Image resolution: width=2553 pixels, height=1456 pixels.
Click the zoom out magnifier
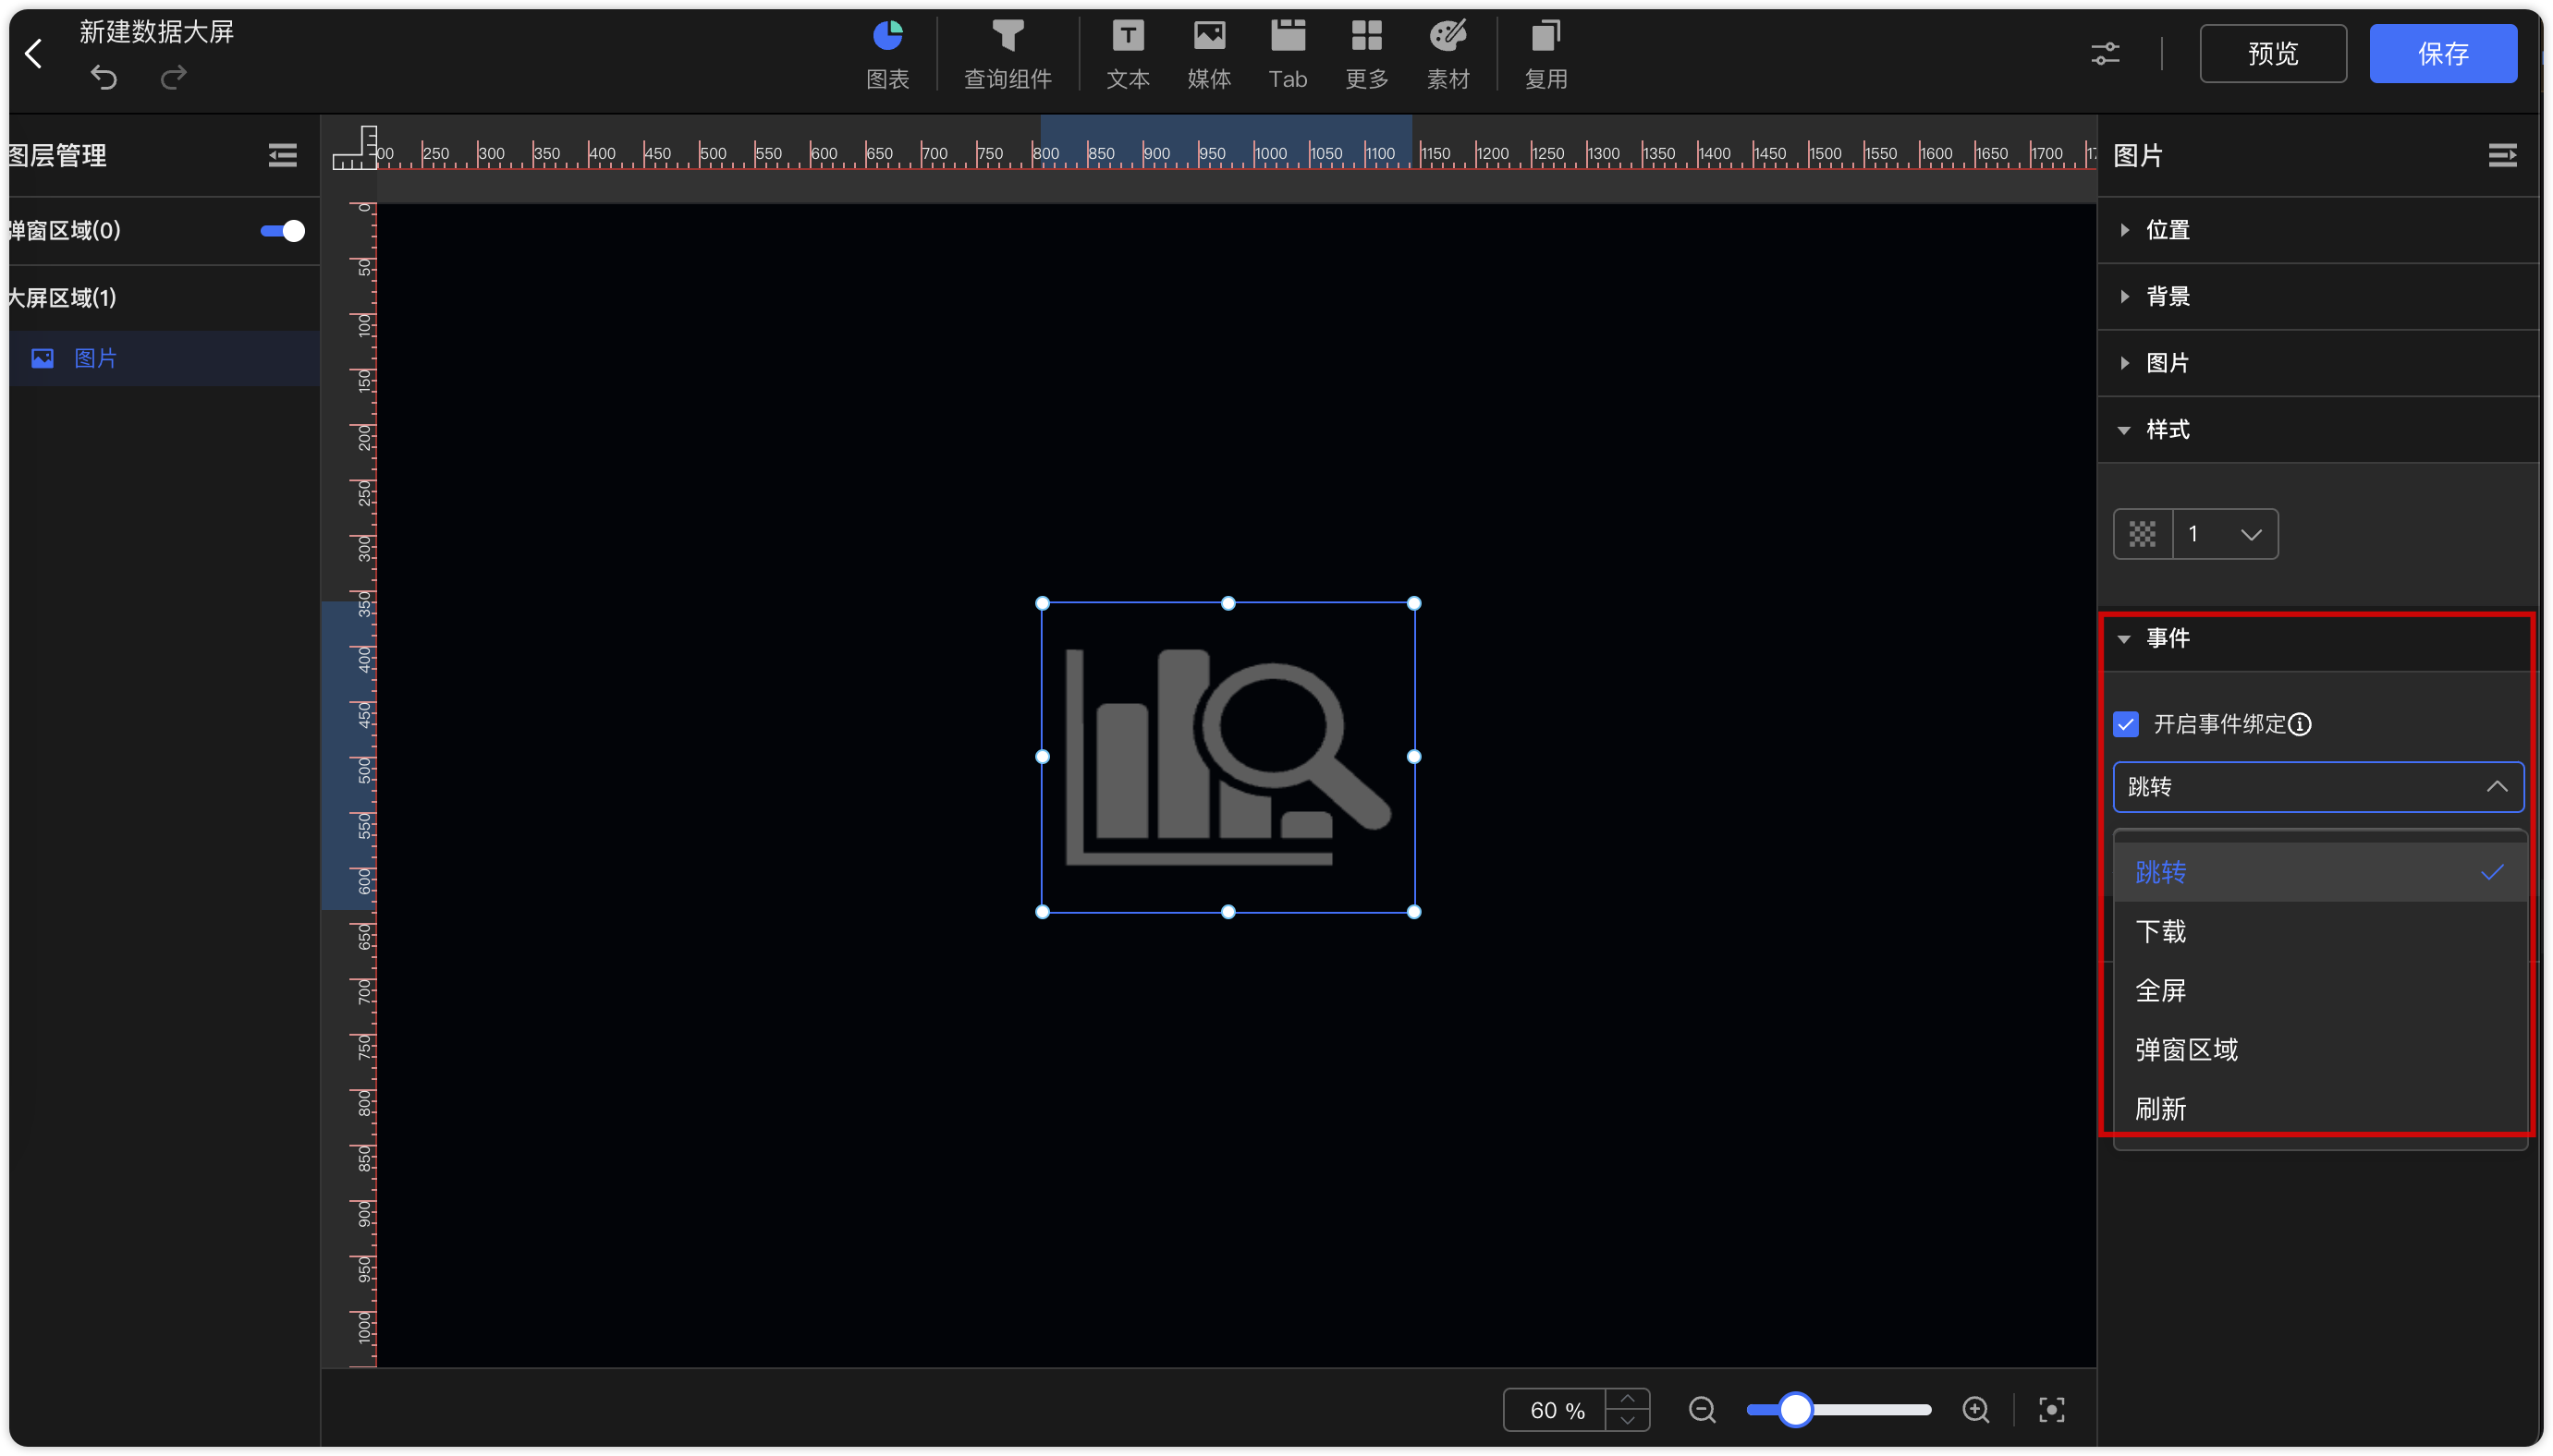coord(1702,1410)
